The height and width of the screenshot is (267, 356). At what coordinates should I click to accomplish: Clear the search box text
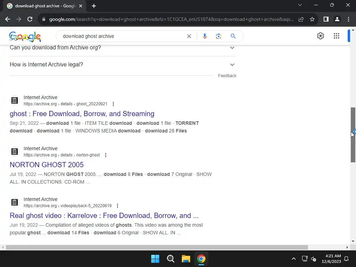tap(189, 36)
